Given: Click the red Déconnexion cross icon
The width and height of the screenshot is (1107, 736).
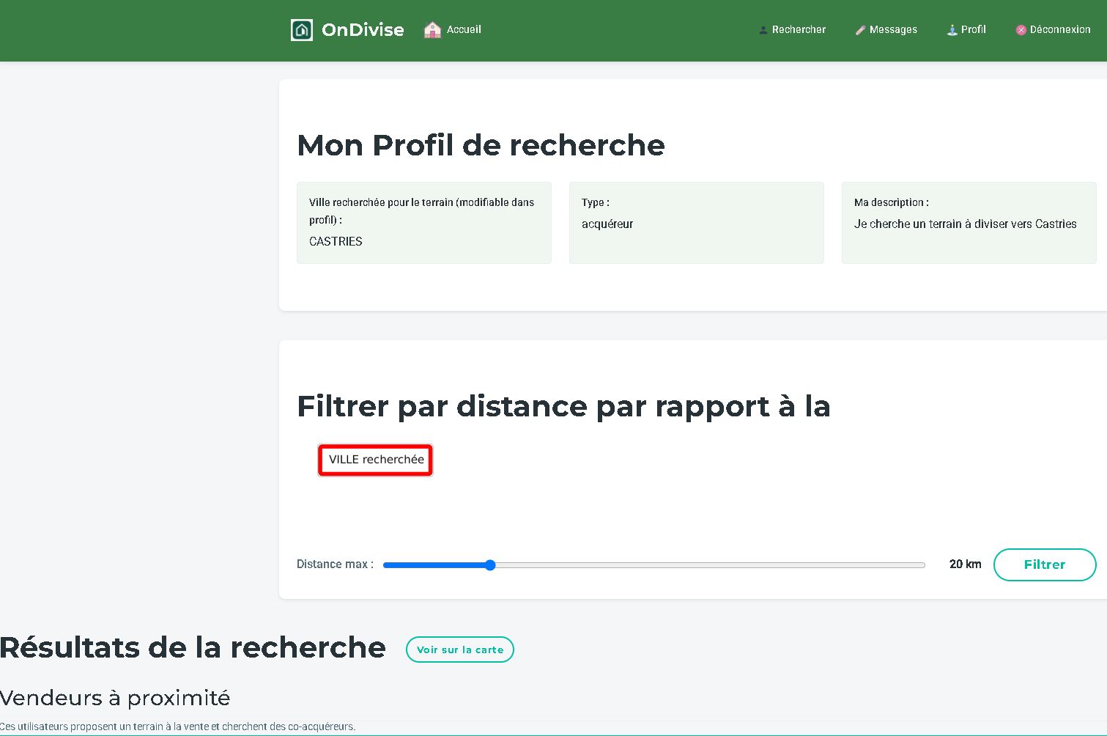Looking at the screenshot, I should click(1021, 30).
